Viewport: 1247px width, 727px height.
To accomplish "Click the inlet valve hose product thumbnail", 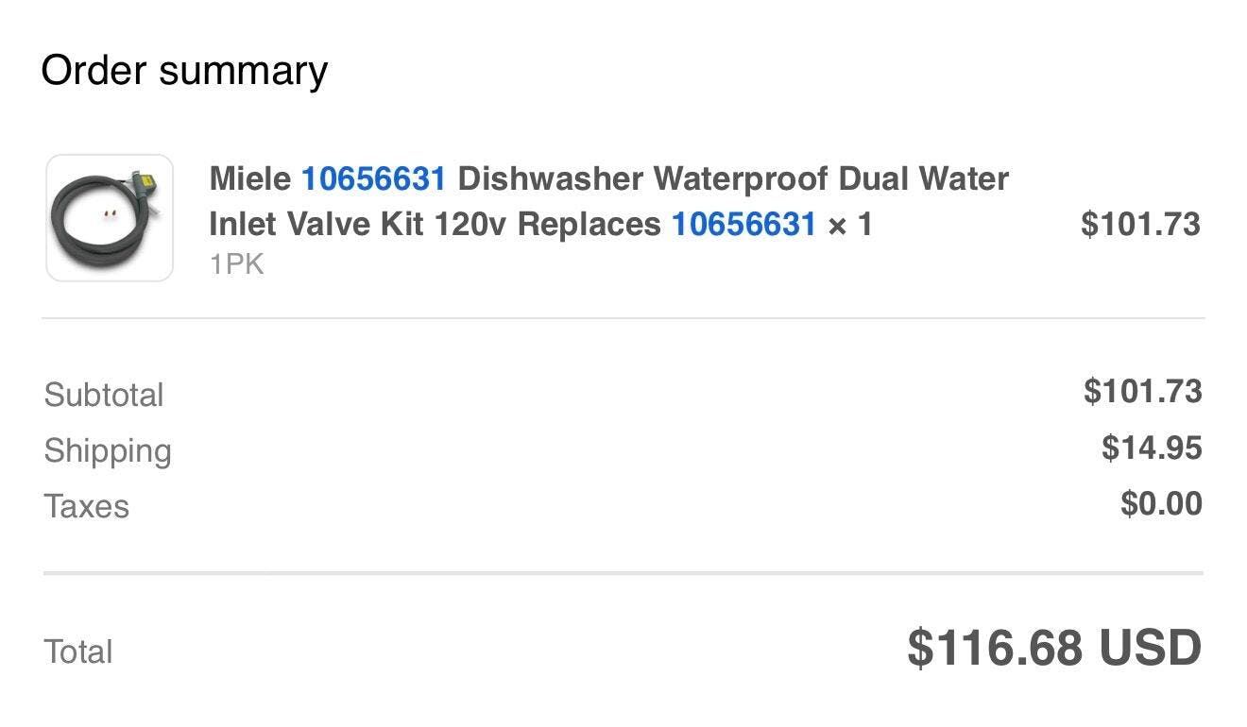I will (110, 218).
